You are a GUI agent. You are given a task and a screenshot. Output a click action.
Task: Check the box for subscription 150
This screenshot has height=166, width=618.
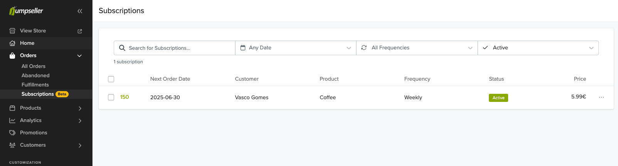coord(111,97)
